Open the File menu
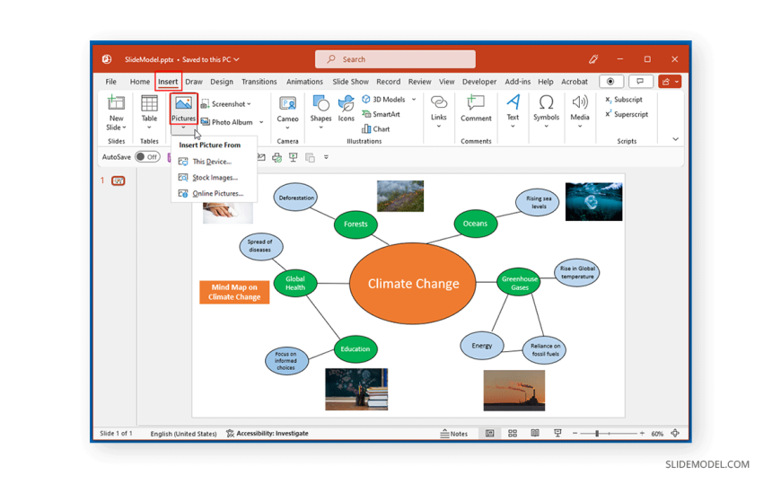This screenshot has width=781, height=484. 110,82
